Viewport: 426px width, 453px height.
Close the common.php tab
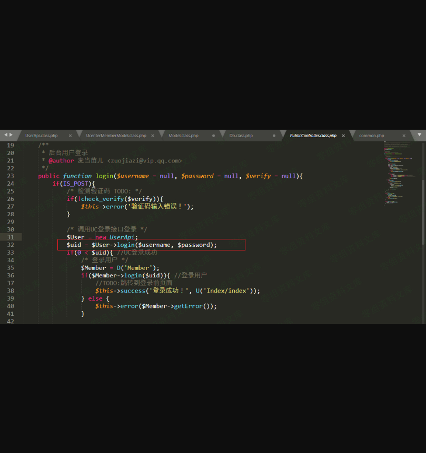(402, 136)
